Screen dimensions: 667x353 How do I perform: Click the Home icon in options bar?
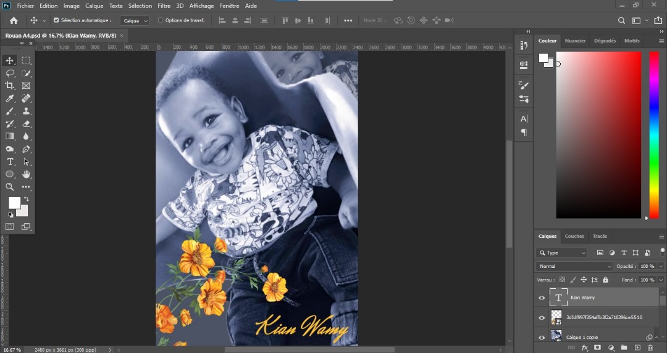tap(14, 20)
